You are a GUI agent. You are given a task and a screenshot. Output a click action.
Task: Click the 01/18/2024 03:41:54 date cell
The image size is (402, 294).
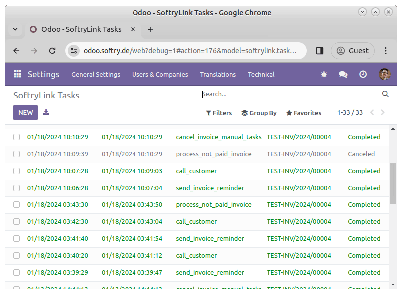tap(132, 238)
